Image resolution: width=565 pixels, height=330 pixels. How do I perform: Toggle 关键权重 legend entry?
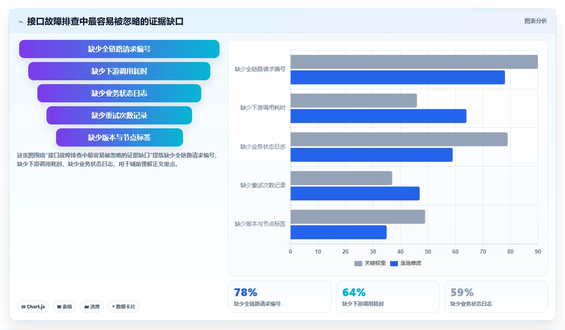[x=370, y=263]
